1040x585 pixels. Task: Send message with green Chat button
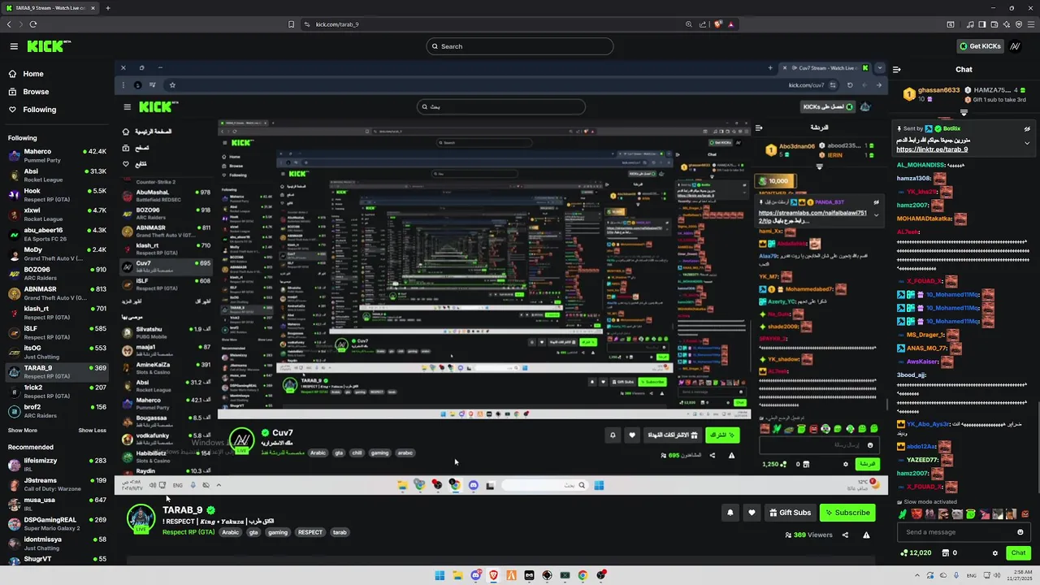tap(1018, 552)
